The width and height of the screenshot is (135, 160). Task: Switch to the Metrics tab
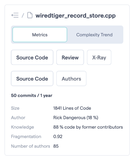click(40, 35)
